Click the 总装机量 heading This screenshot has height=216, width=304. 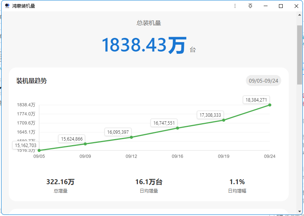149,23
